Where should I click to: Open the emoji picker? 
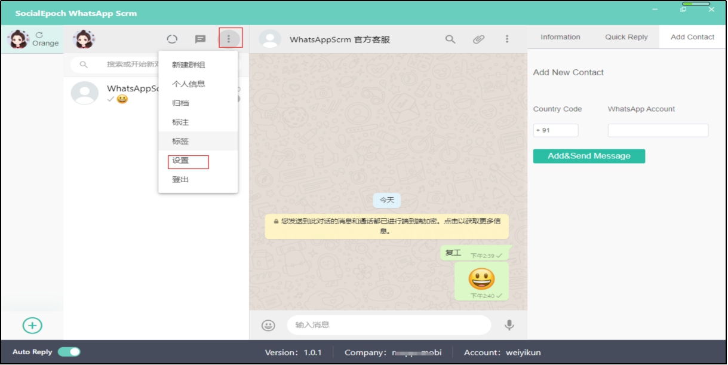269,325
